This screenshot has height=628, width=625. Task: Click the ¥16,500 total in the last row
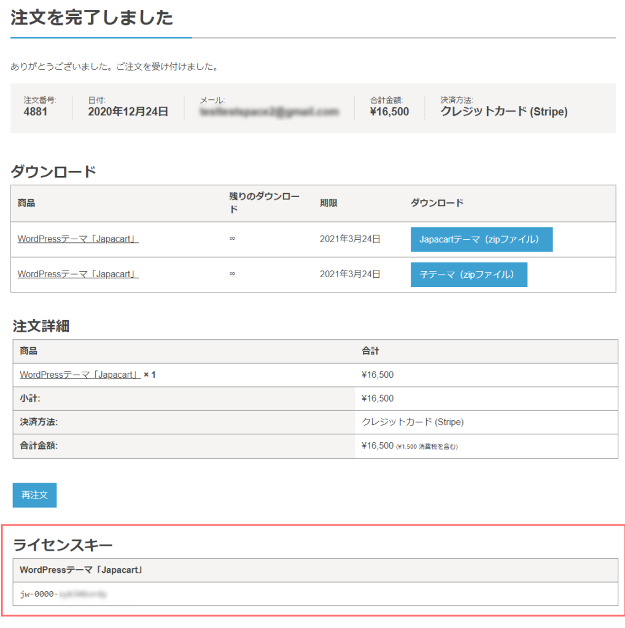coord(378,446)
